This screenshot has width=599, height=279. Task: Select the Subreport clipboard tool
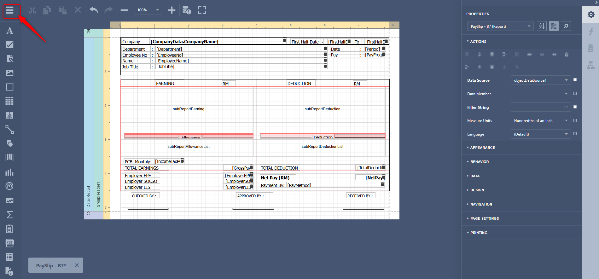[10, 229]
